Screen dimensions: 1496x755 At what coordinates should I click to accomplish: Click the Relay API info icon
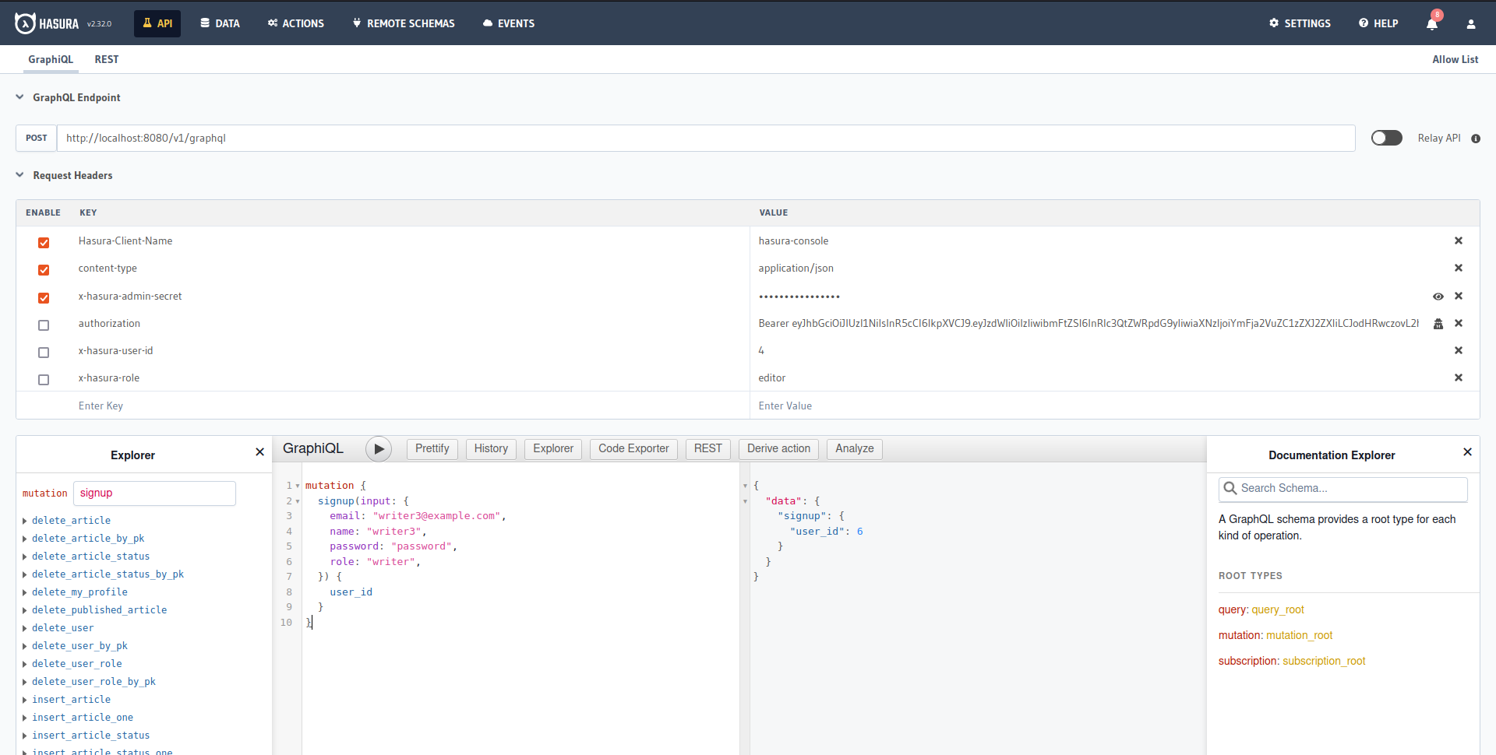[1476, 139]
